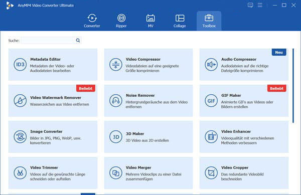Open the Video Trimmer scissors icon
This screenshot has height=195, width=301.
tap(20, 173)
